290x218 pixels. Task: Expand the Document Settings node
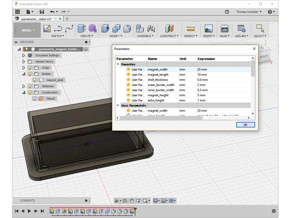click(x=24, y=55)
